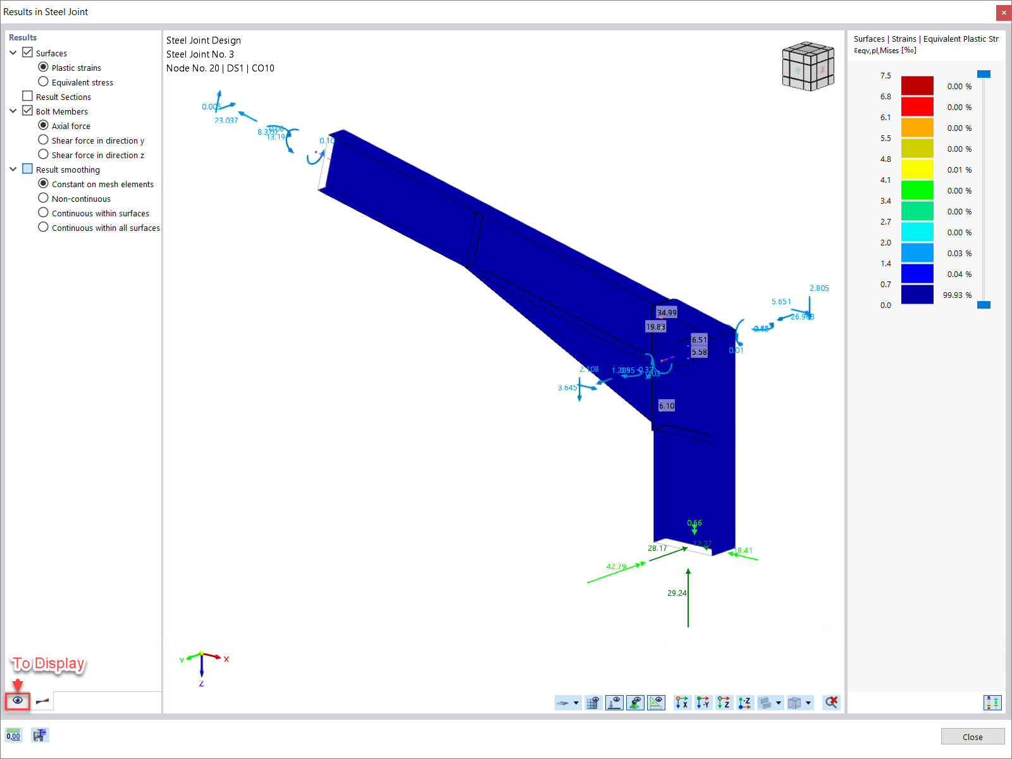The image size is (1012, 759).
Task: Collapse the Result smoothing tree node
Action: [13, 169]
